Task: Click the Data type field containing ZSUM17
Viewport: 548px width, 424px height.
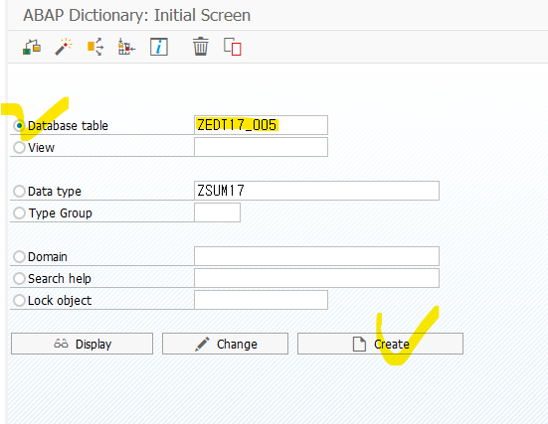Action: click(316, 191)
